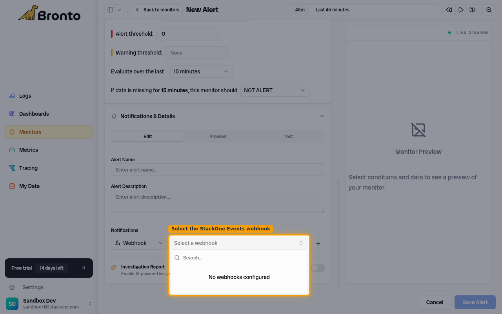Image resolution: width=502 pixels, height=314 pixels.
Task: Click the play live icon
Action: [x=461, y=10]
